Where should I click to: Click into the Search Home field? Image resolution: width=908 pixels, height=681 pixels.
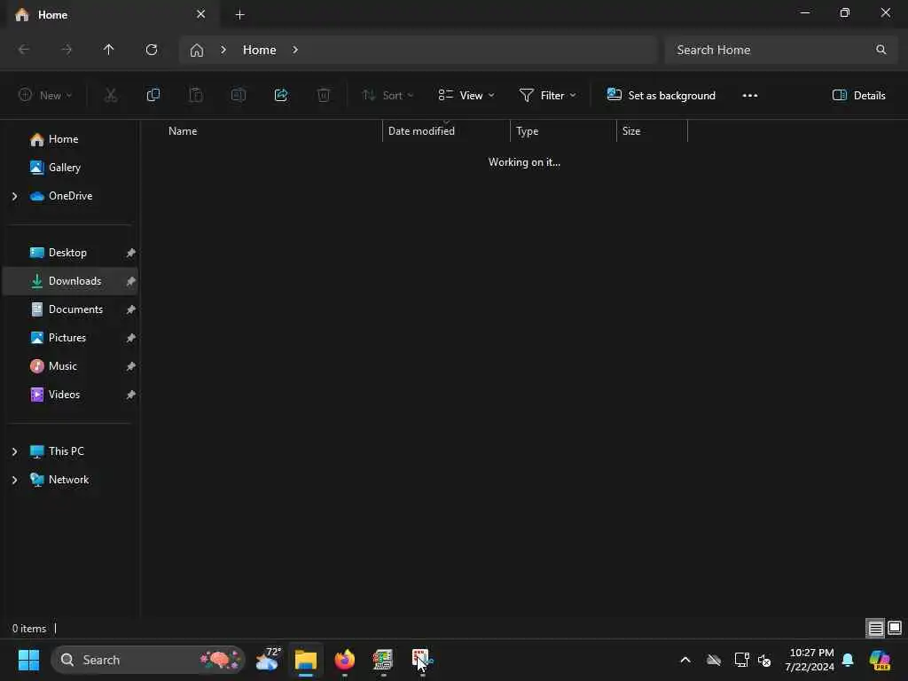(x=779, y=50)
